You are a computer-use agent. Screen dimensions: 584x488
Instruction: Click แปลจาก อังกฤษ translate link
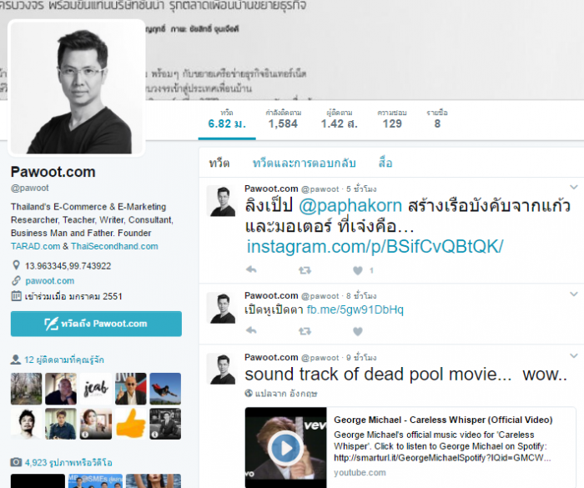click(286, 394)
